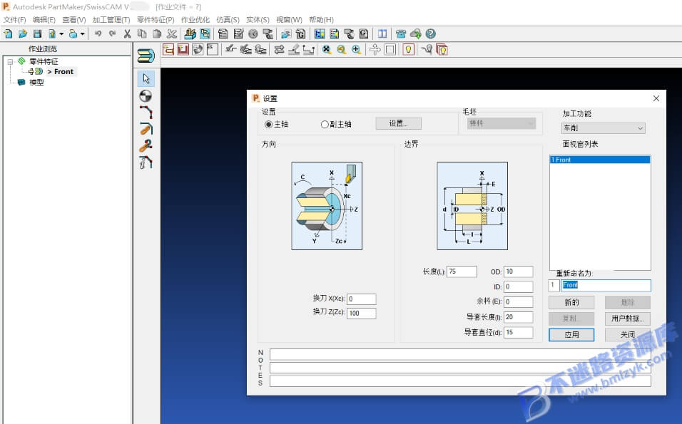682x424 pixels.
Task: Collapse the 零件特征 tree node
Action: pos(10,62)
